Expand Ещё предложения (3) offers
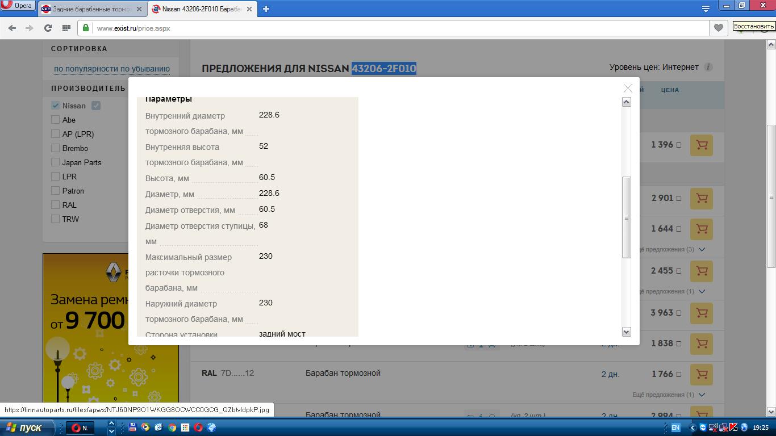776x436 pixels. point(669,249)
